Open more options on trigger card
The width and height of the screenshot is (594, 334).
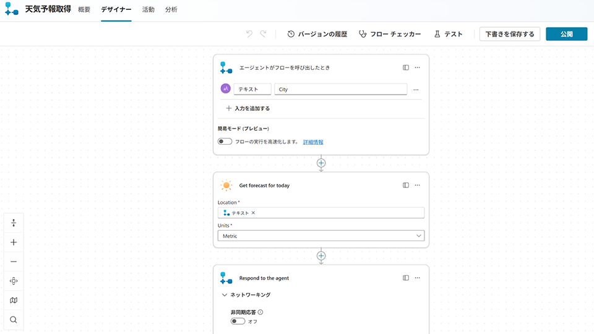click(417, 67)
